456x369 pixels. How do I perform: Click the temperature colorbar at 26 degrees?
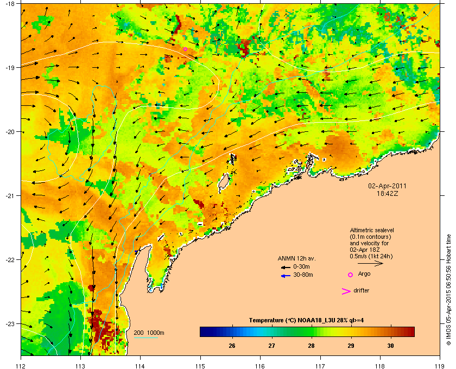[232, 332]
